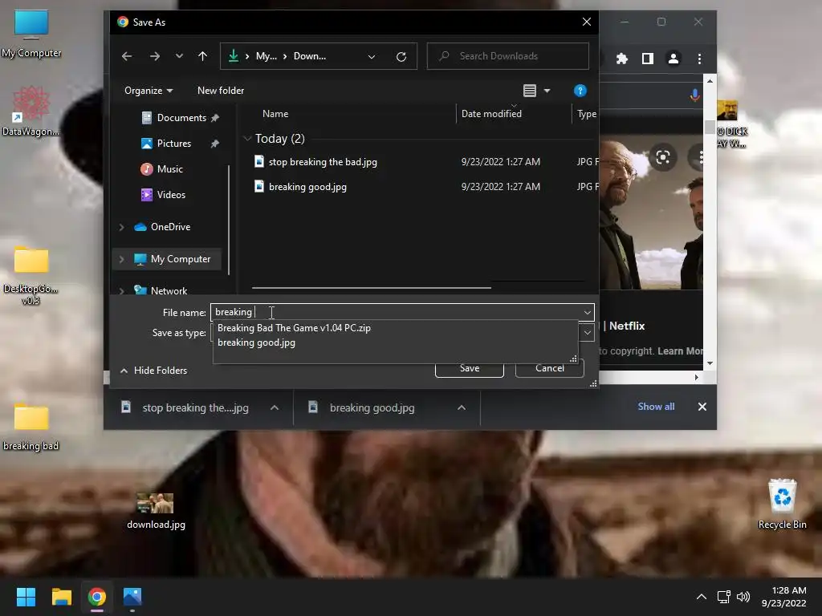This screenshot has width=822, height=616.
Task: Open breaking bad folder on desktop
Action: pyautogui.click(x=31, y=428)
